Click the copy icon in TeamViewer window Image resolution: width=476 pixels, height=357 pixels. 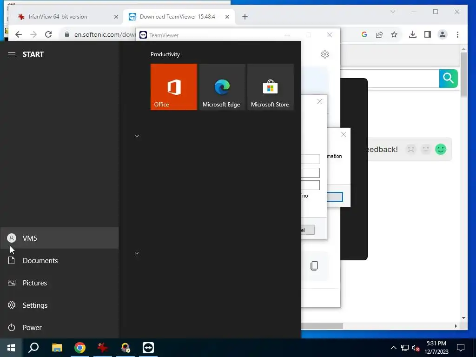(x=314, y=265)
